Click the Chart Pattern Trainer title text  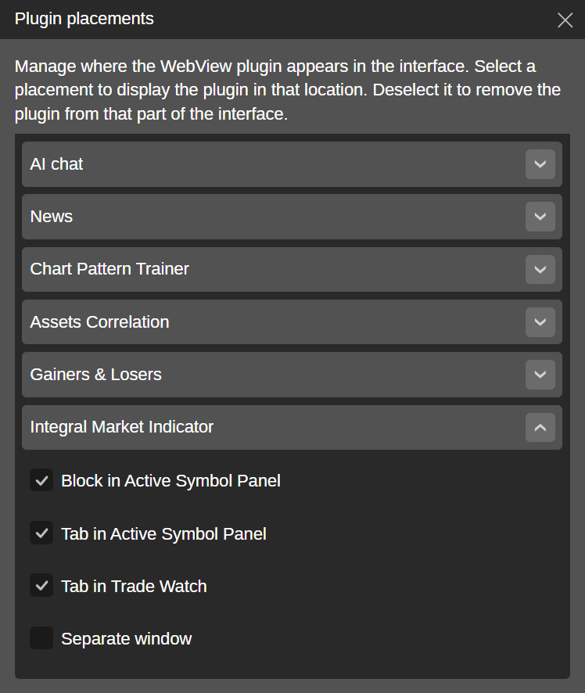pyautogui.click(x=109, y=269)
